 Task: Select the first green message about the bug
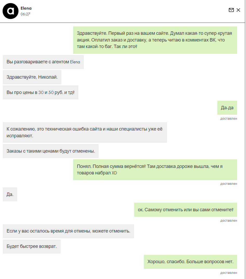click(x=155, y=40)
